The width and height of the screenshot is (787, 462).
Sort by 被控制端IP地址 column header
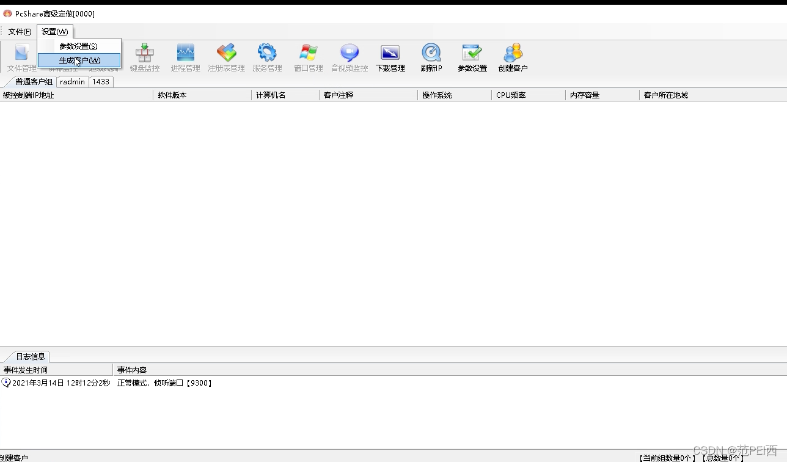pos(76,95)
